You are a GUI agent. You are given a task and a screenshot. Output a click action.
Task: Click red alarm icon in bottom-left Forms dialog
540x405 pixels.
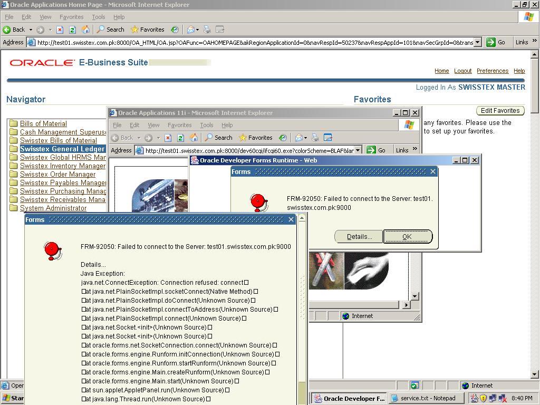pyautogui.click(x=52, y=250)
